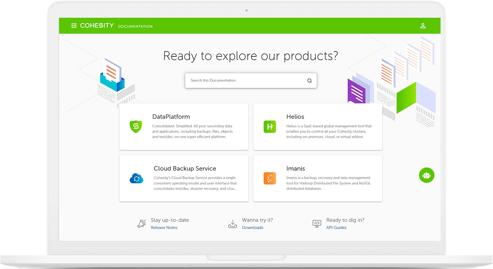Click the DataPlatform green shield icon
The width and height of the screenshot is (493, 269).
point(136,126)
